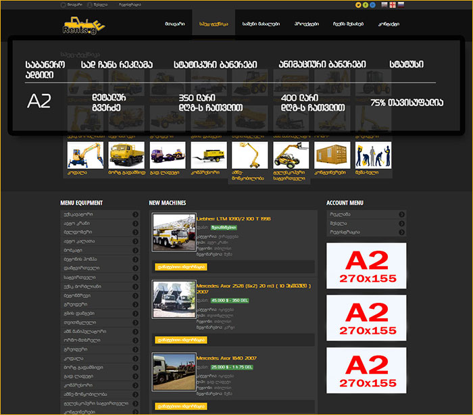Click the arrow icon on the ბეტონმრევი row
The height and width of the screenshot is (415, 473).
pyautogui.click(x=135, y=295)
